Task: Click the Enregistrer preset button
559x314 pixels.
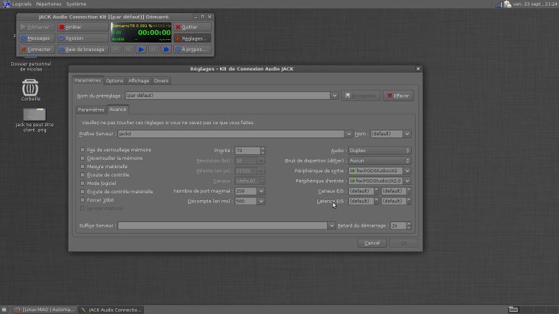Action: (361, 96)
